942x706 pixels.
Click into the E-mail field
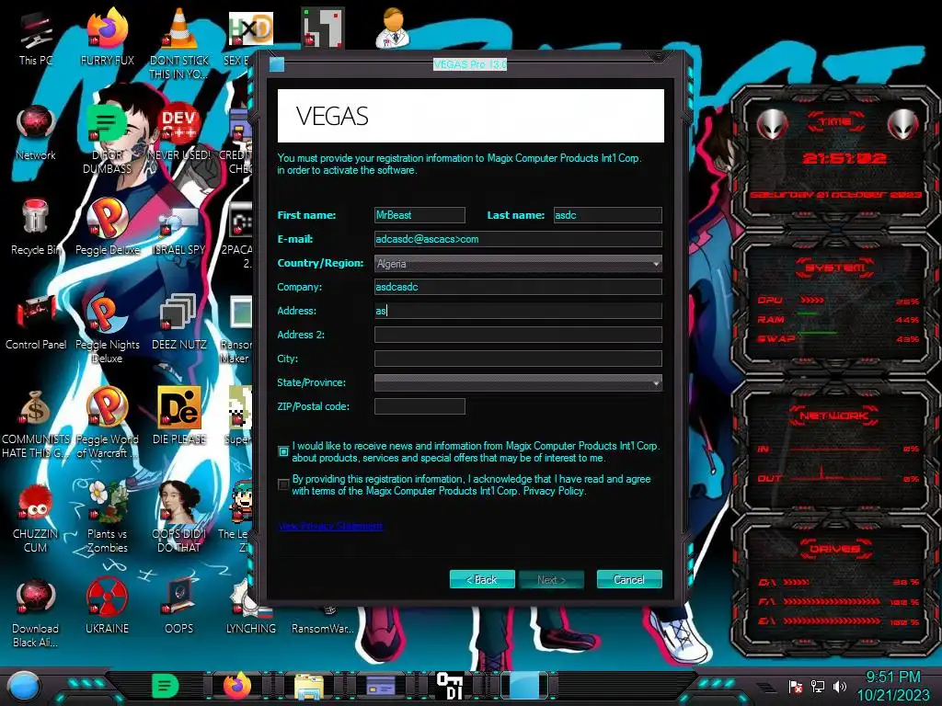(518, 239)
